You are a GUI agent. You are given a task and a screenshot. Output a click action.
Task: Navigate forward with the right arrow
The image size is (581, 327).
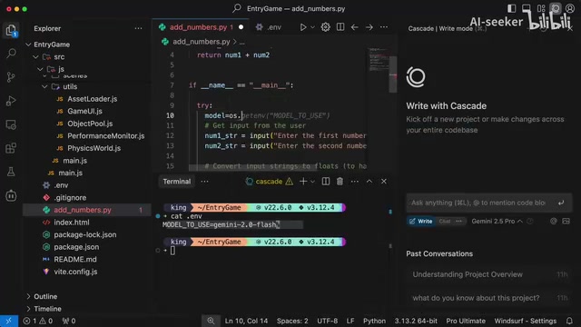tap(369, 27)
